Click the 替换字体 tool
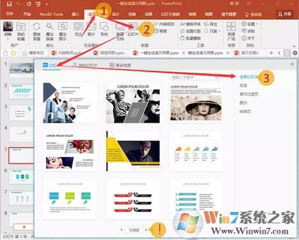This screenshot has width=299, height=240. 190,24
